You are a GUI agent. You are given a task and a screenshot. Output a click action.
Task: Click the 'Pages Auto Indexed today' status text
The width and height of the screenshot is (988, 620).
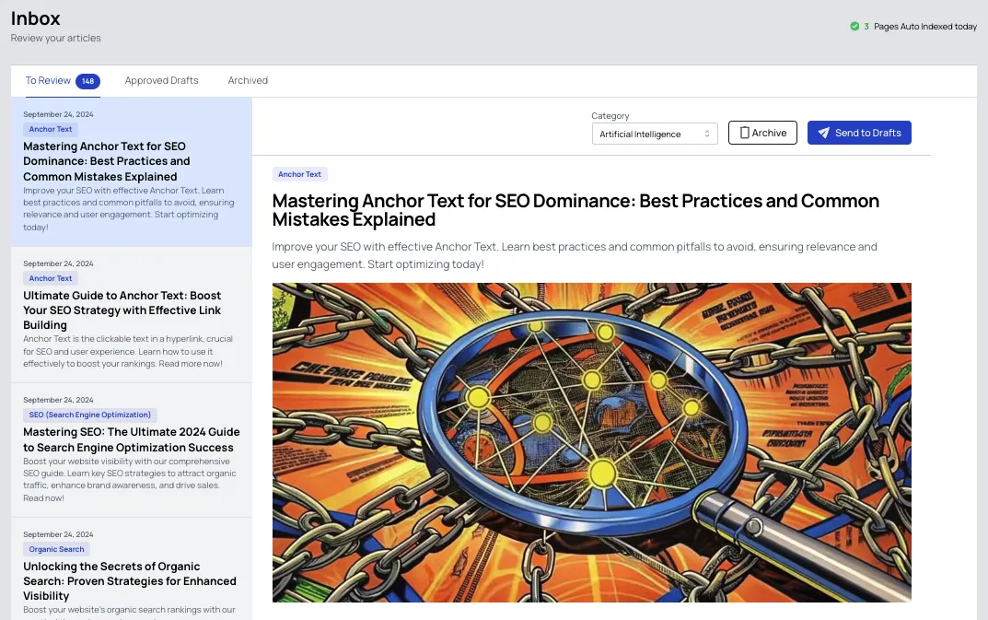[x=925, y=27]
